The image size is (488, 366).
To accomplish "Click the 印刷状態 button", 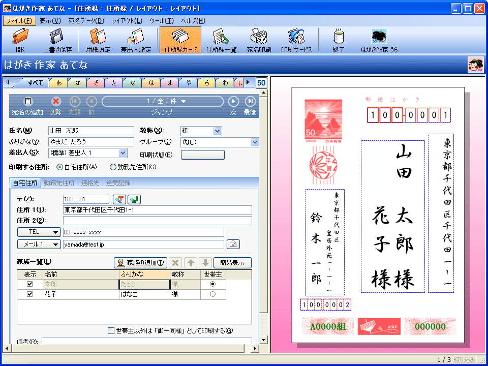I will (203, 155).
